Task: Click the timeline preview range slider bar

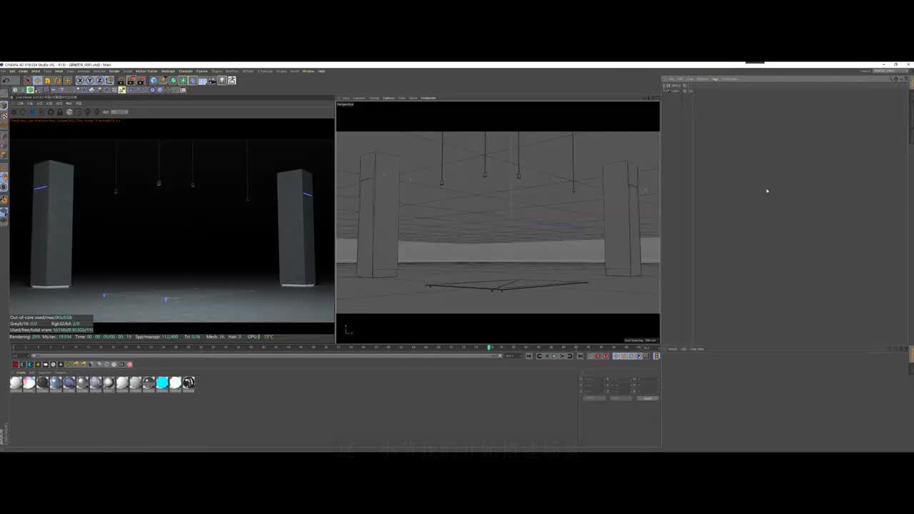Action: point(268,356)
